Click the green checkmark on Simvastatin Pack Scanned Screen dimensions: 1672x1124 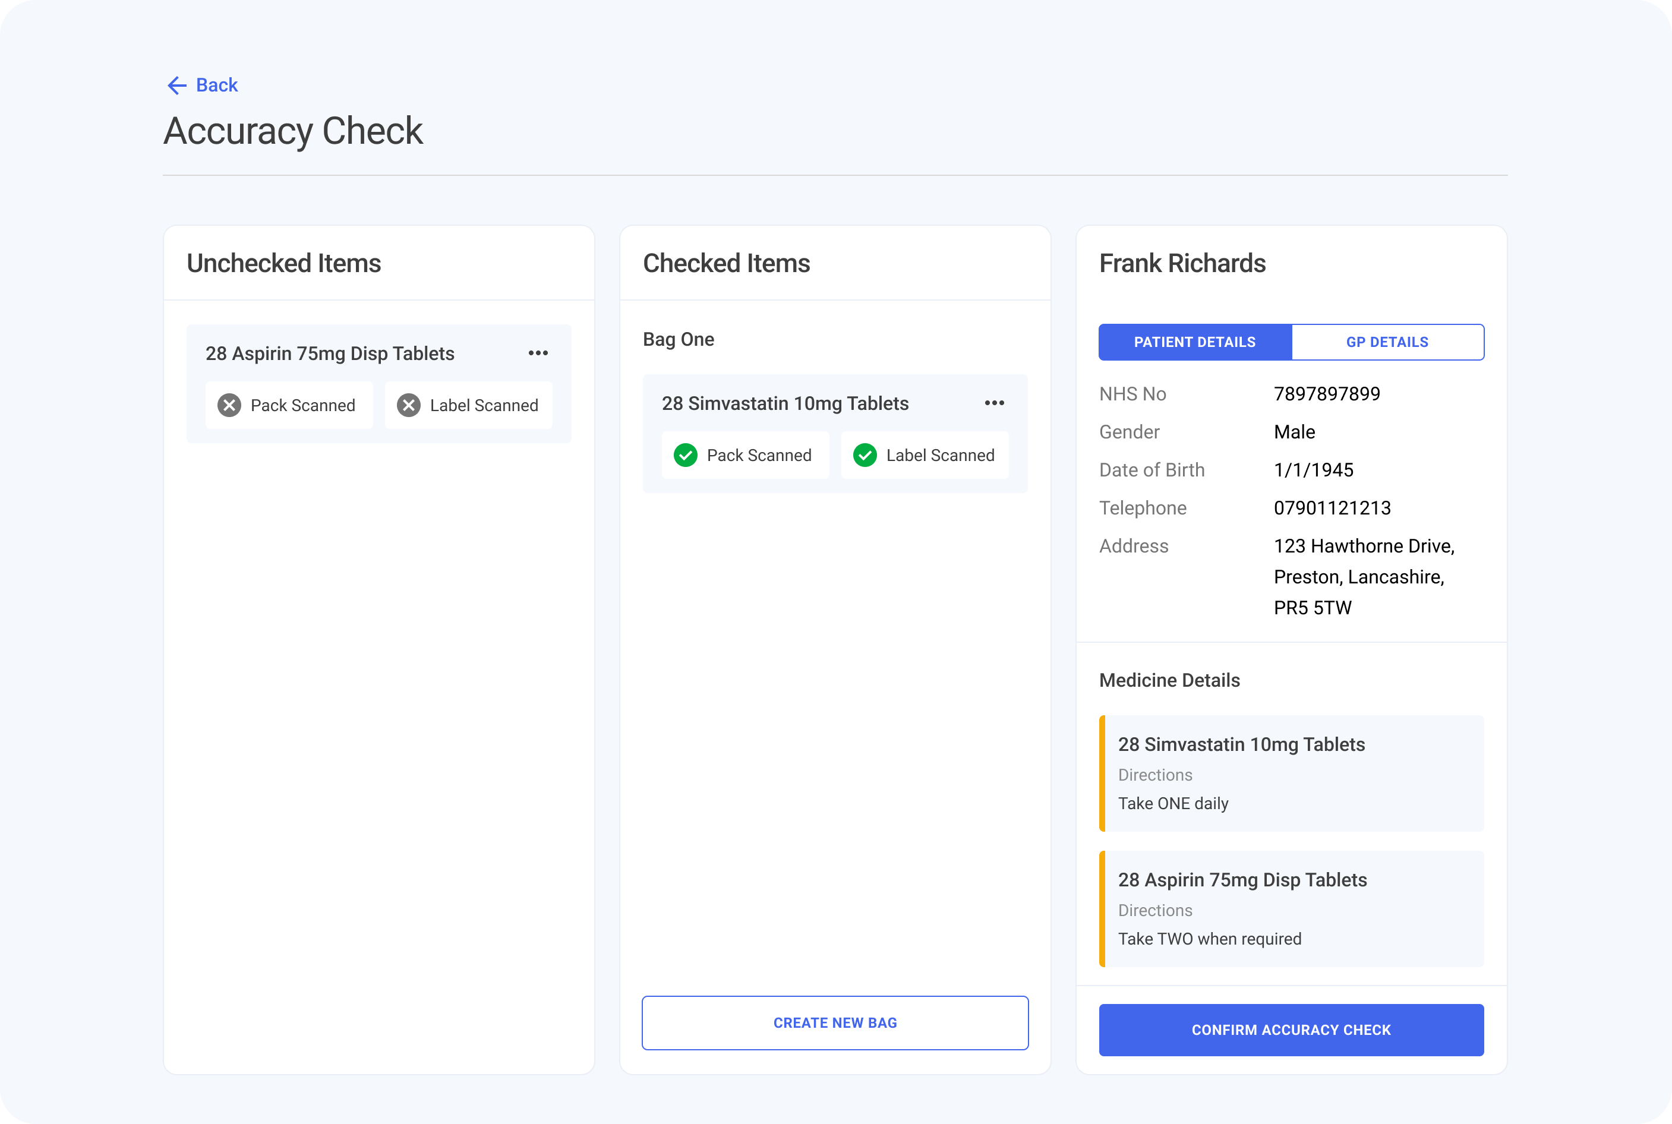(686, 455)
